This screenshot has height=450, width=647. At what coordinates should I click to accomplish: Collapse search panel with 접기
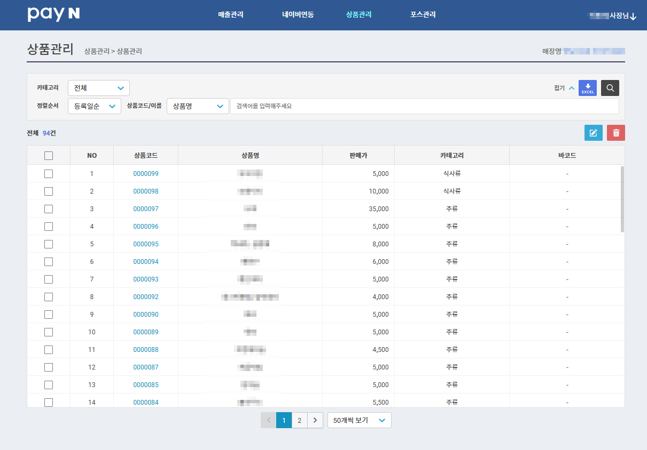pos(564,88)
